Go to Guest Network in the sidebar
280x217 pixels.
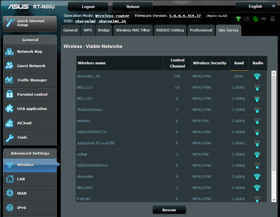pos(30,66)
